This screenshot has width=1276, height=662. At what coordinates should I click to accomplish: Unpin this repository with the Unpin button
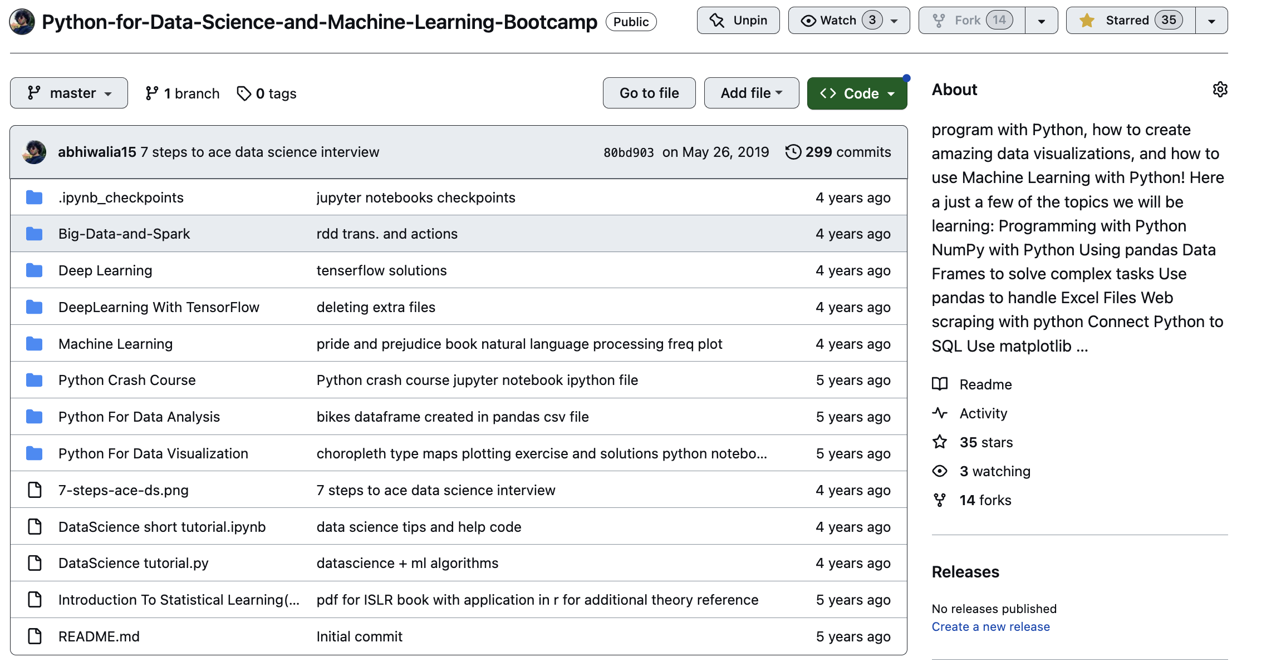(x=738, y=21)
